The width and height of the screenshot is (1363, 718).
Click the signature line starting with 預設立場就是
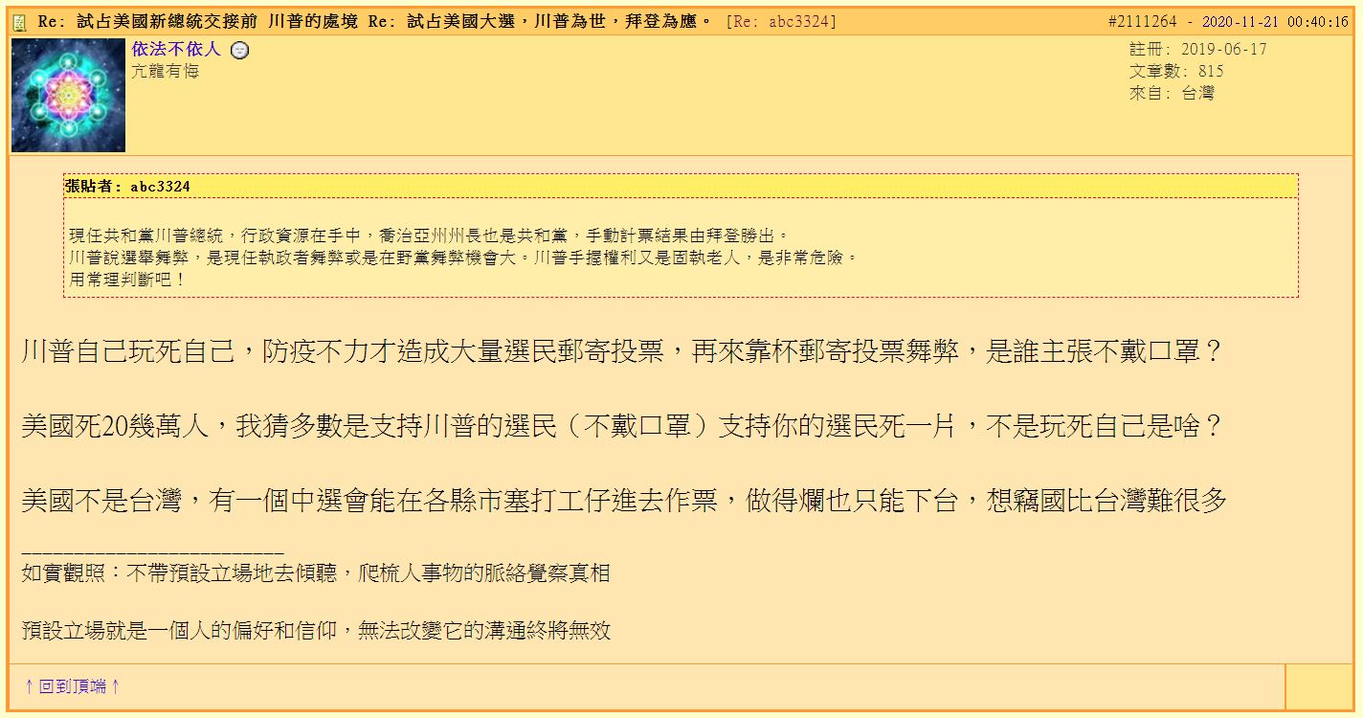(316, 630)
